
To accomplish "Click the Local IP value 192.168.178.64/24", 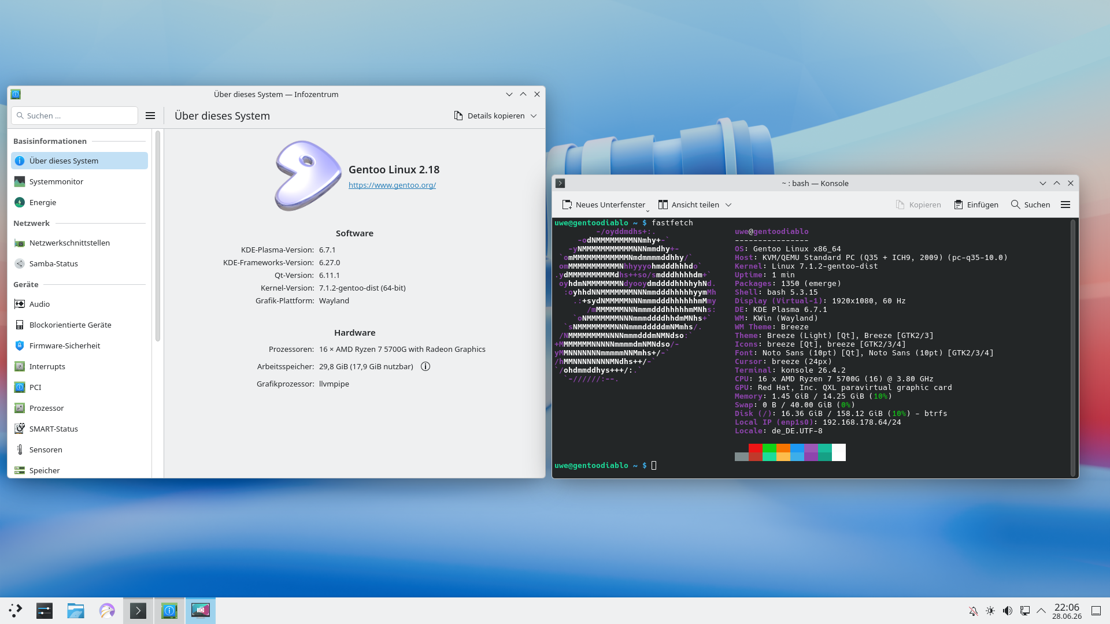I will point(861,422).
